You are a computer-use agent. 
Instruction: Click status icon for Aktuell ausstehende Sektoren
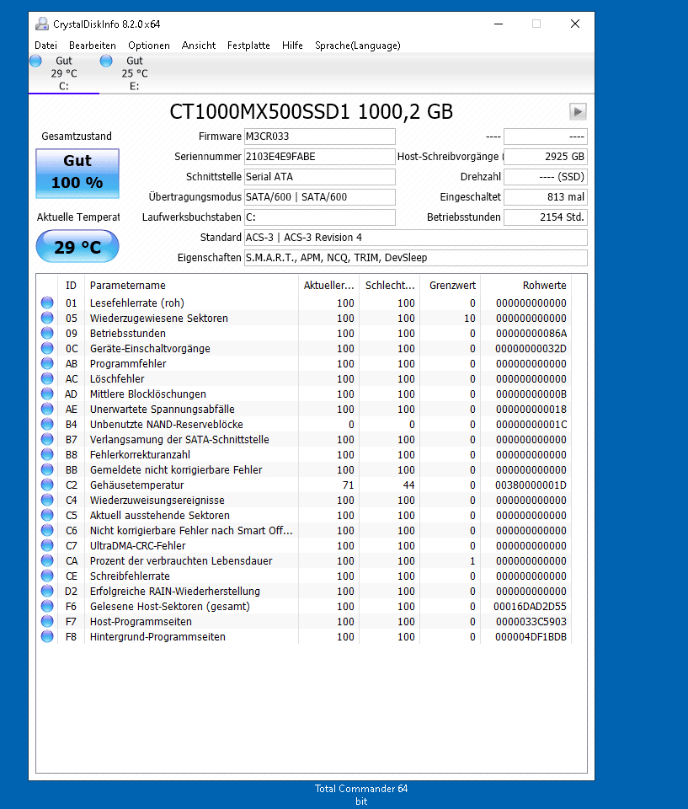47,516
